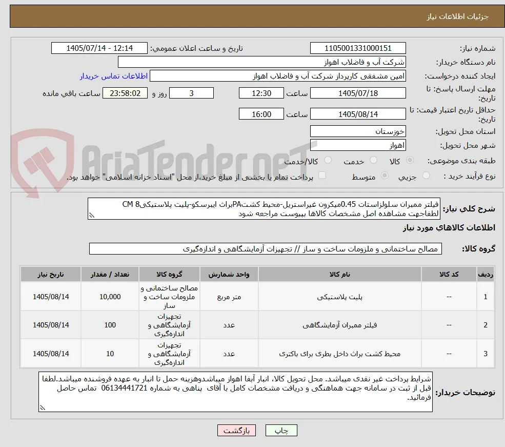Viewport: 505px width, 447px height.
Task: Click the remaining days field showing 3
Action: tap(191, 93)
